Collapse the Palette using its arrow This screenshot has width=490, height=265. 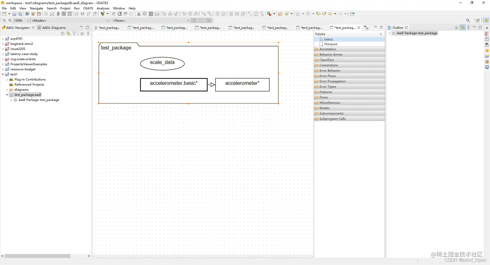381,34
